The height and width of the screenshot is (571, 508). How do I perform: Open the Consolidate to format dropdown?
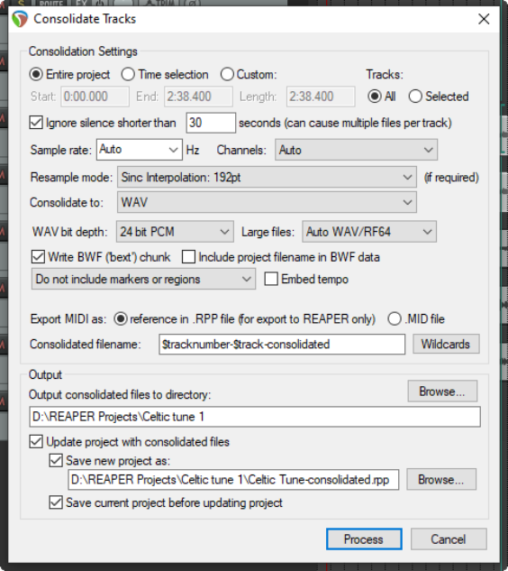pos(267,202)
